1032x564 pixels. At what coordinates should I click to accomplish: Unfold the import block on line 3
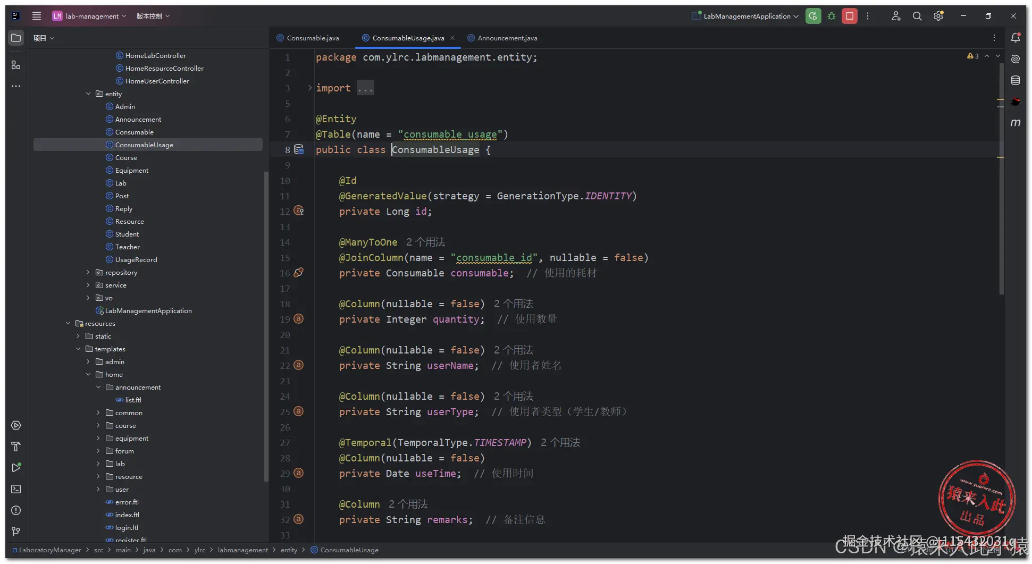(310, 88)
